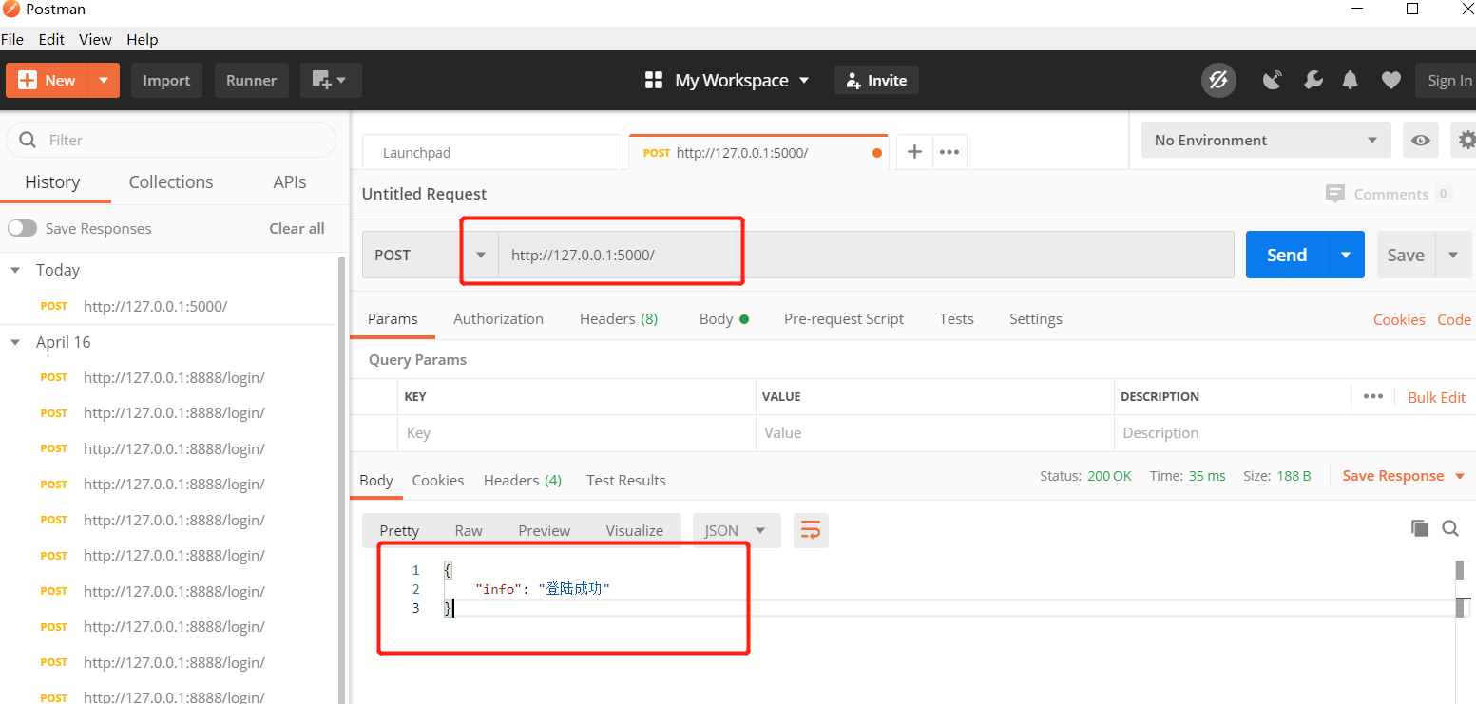This screenshot has width=1476, height=704.
Task: Click the Code link
Action: [1454, 320]
